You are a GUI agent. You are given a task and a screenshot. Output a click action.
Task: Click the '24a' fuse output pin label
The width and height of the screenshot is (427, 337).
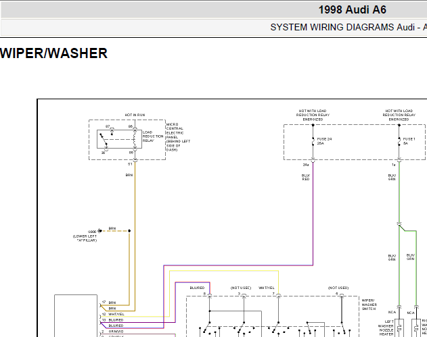click(x=306, y=165)
